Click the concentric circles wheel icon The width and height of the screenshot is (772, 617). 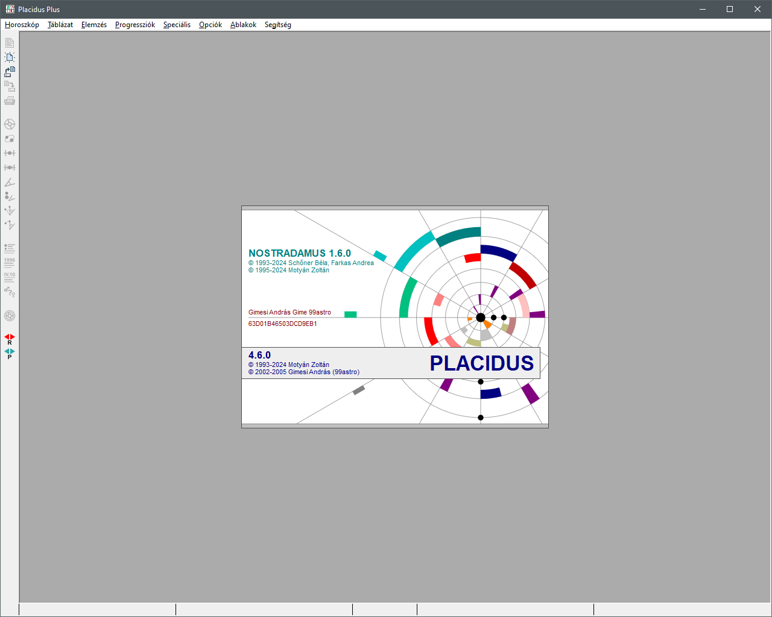point(10,316)
